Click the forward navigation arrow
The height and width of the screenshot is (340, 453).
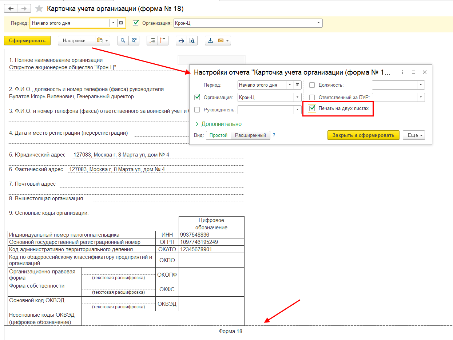(24, 8)
